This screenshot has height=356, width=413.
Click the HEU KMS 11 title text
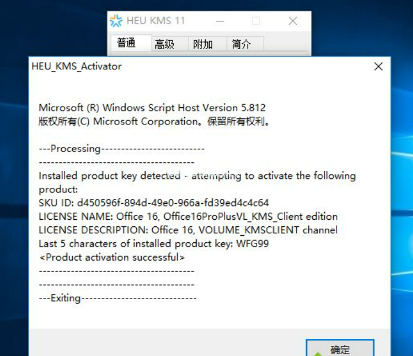156,21
